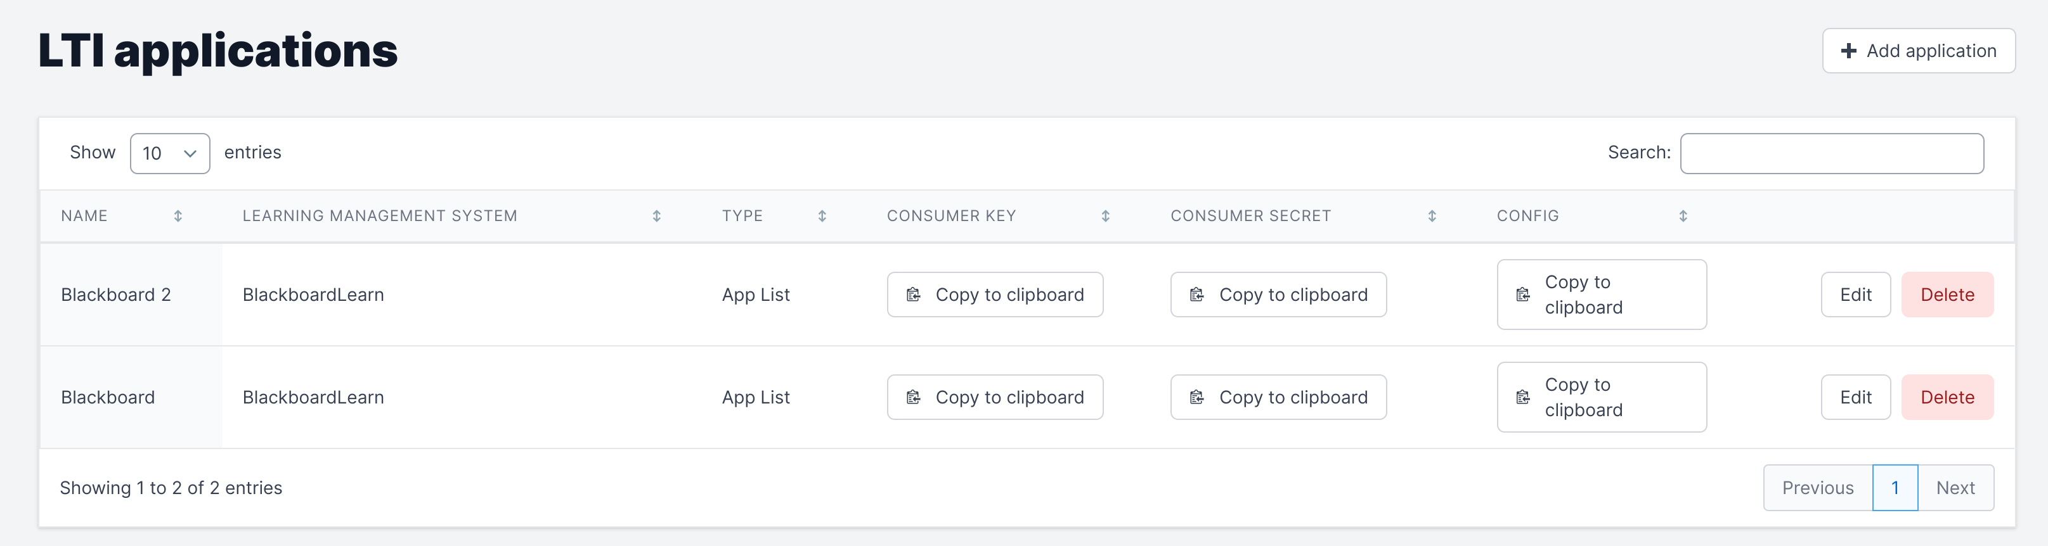The image size is (2048, 546).
Task: Click 'Showing 1 to 2 of 2 entries' text
Action: pyautogui.click(x=171, y=488)
